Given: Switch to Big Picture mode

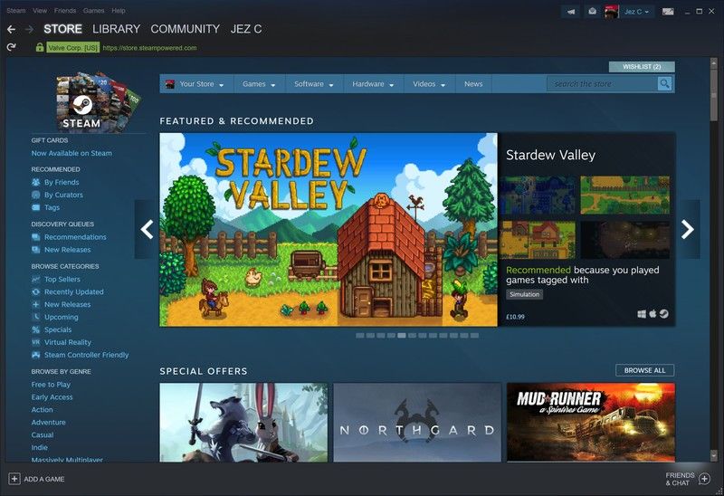Looking at the screenshot, I should coord(668,12).
